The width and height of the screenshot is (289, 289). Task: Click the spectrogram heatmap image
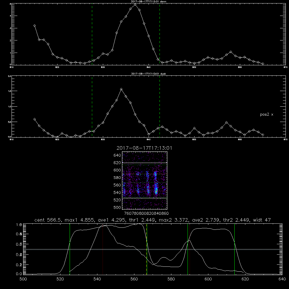coord(145,180)
